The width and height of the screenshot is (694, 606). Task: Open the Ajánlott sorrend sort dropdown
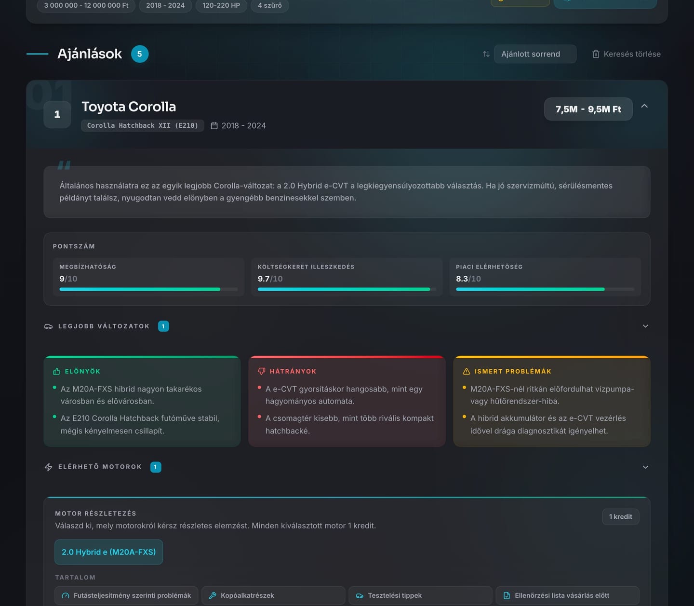[535, 54]
